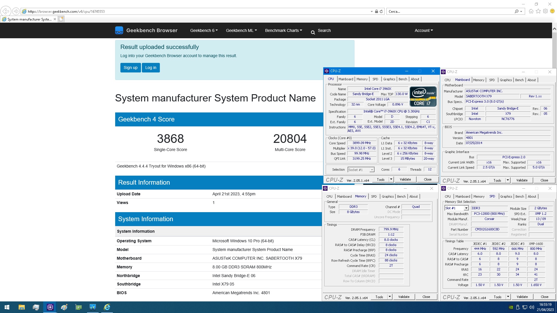
Task: Open Tools dropdown arrow in SPD window
Action: pos(508,297)
